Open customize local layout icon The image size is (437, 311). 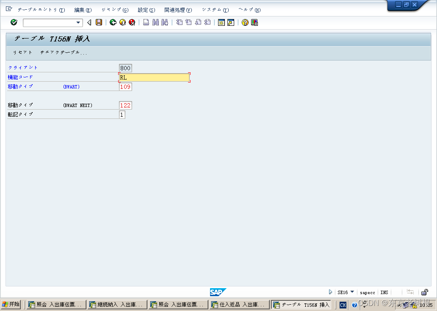[254, 22]
